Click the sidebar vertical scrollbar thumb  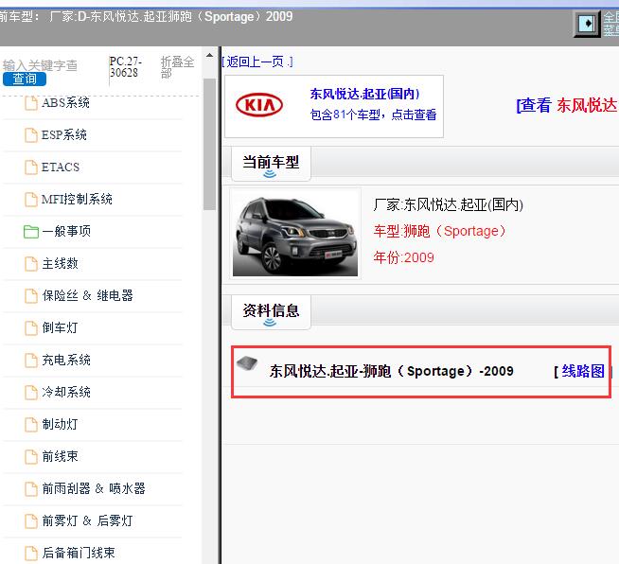point(209,145)
